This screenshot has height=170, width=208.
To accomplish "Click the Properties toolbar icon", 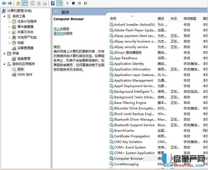I will click(32, 3).
